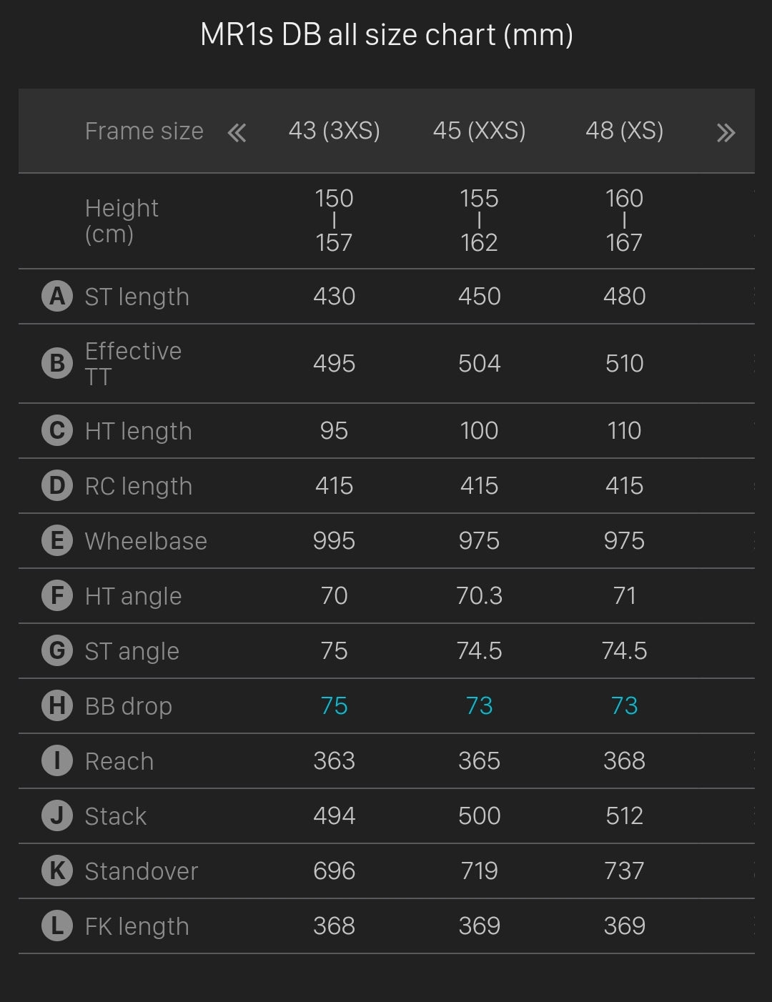Image resolution: width=772 pixels, height=1002 pixels.
Task: Select the circled B icon for Effective TT
Action: (57, 363)
